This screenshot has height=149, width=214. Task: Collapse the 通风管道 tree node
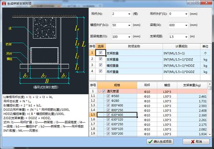tap(99, 91)
